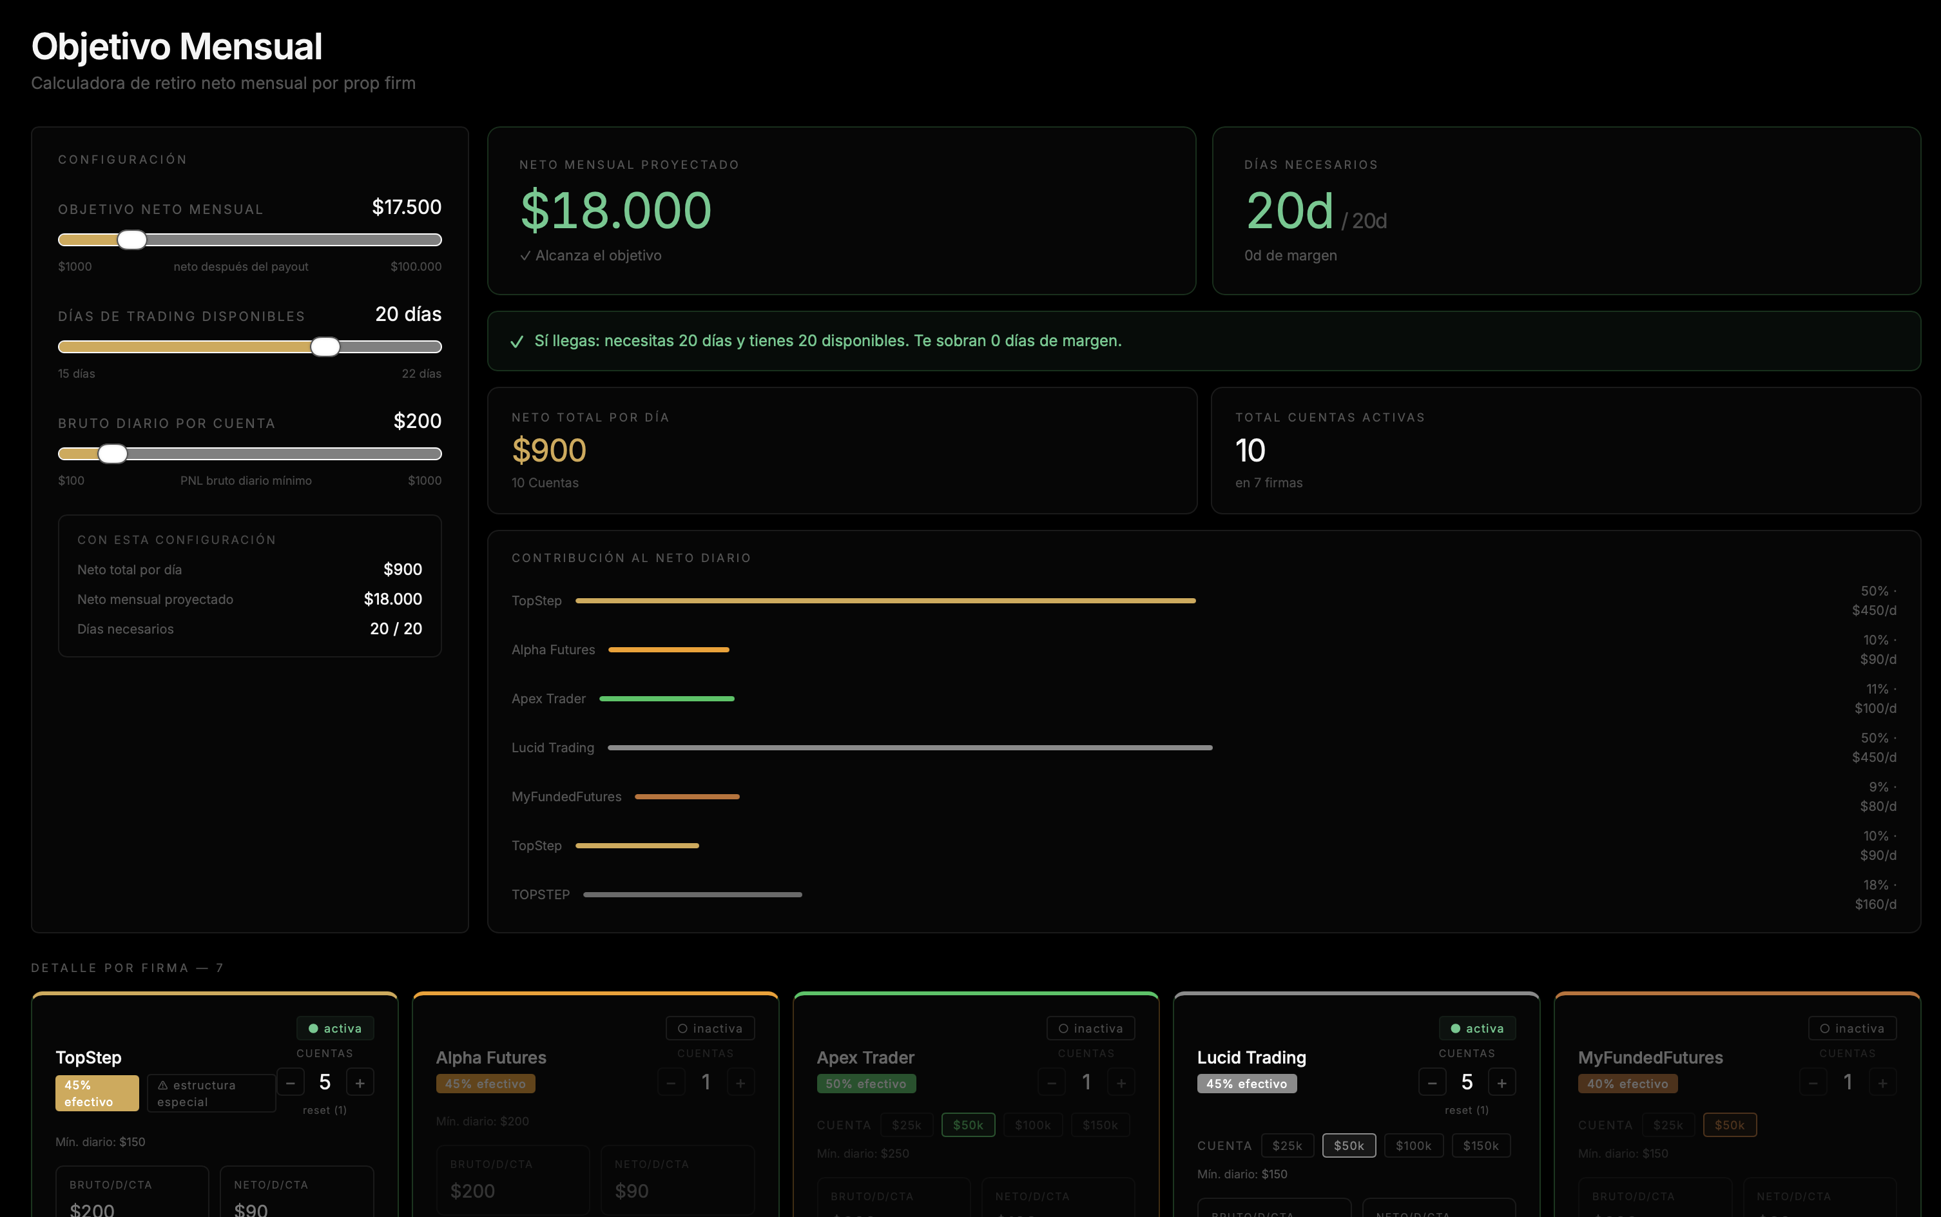Click the Días de Trading Disponibles slider handle

coord(325,346)
